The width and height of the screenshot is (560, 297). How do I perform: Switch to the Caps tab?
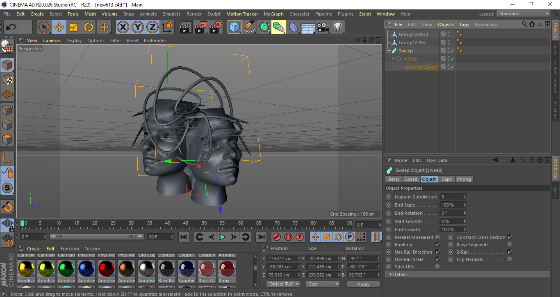(446, 179)
